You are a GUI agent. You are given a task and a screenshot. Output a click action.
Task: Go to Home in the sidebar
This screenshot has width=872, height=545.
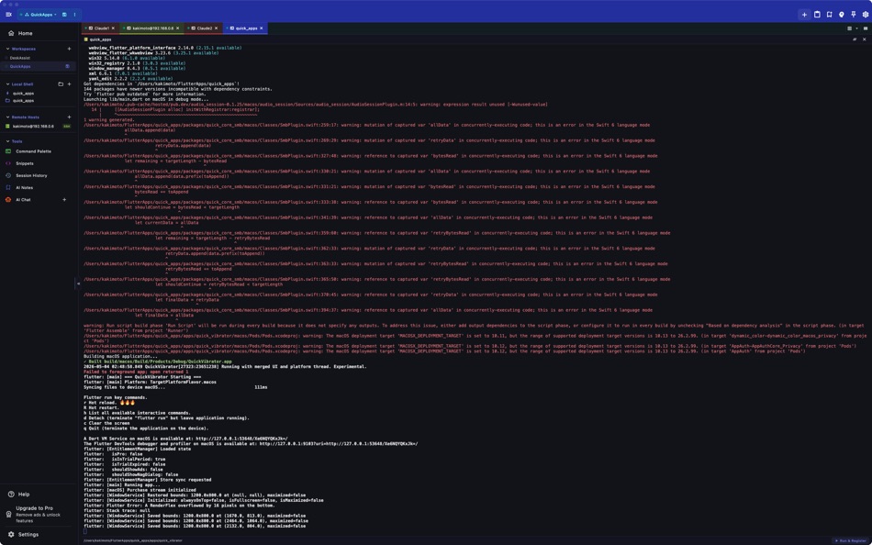(38, 33)
